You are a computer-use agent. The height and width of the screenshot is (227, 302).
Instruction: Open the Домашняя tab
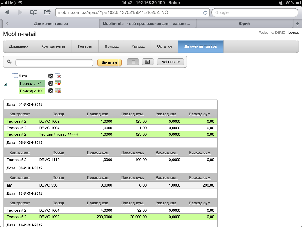click(x=19, y=46)
